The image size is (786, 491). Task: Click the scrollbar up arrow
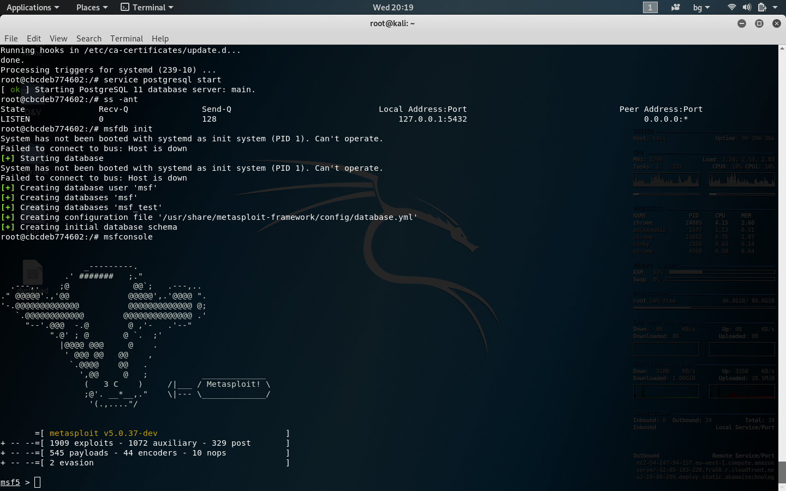tap(782, 49)
